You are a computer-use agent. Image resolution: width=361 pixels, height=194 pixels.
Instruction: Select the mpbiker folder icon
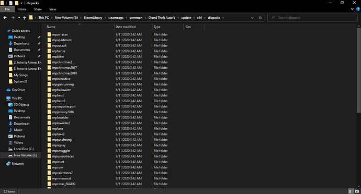pos(49,56)
